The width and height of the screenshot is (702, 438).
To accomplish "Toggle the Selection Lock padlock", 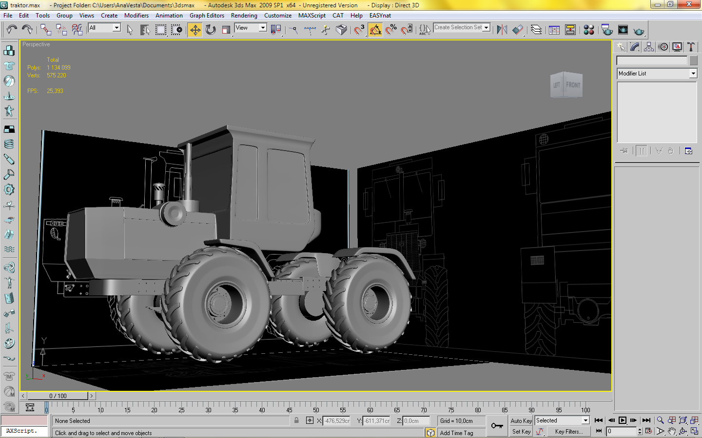I will (x=296, y=420).
